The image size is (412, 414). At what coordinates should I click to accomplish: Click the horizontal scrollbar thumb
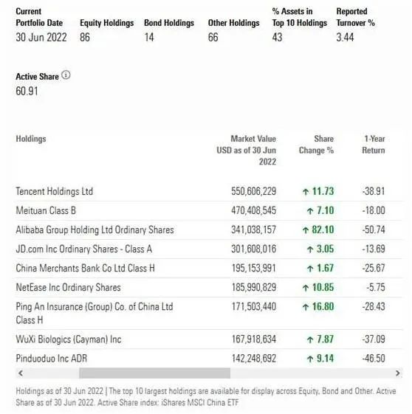coord(154,373)
